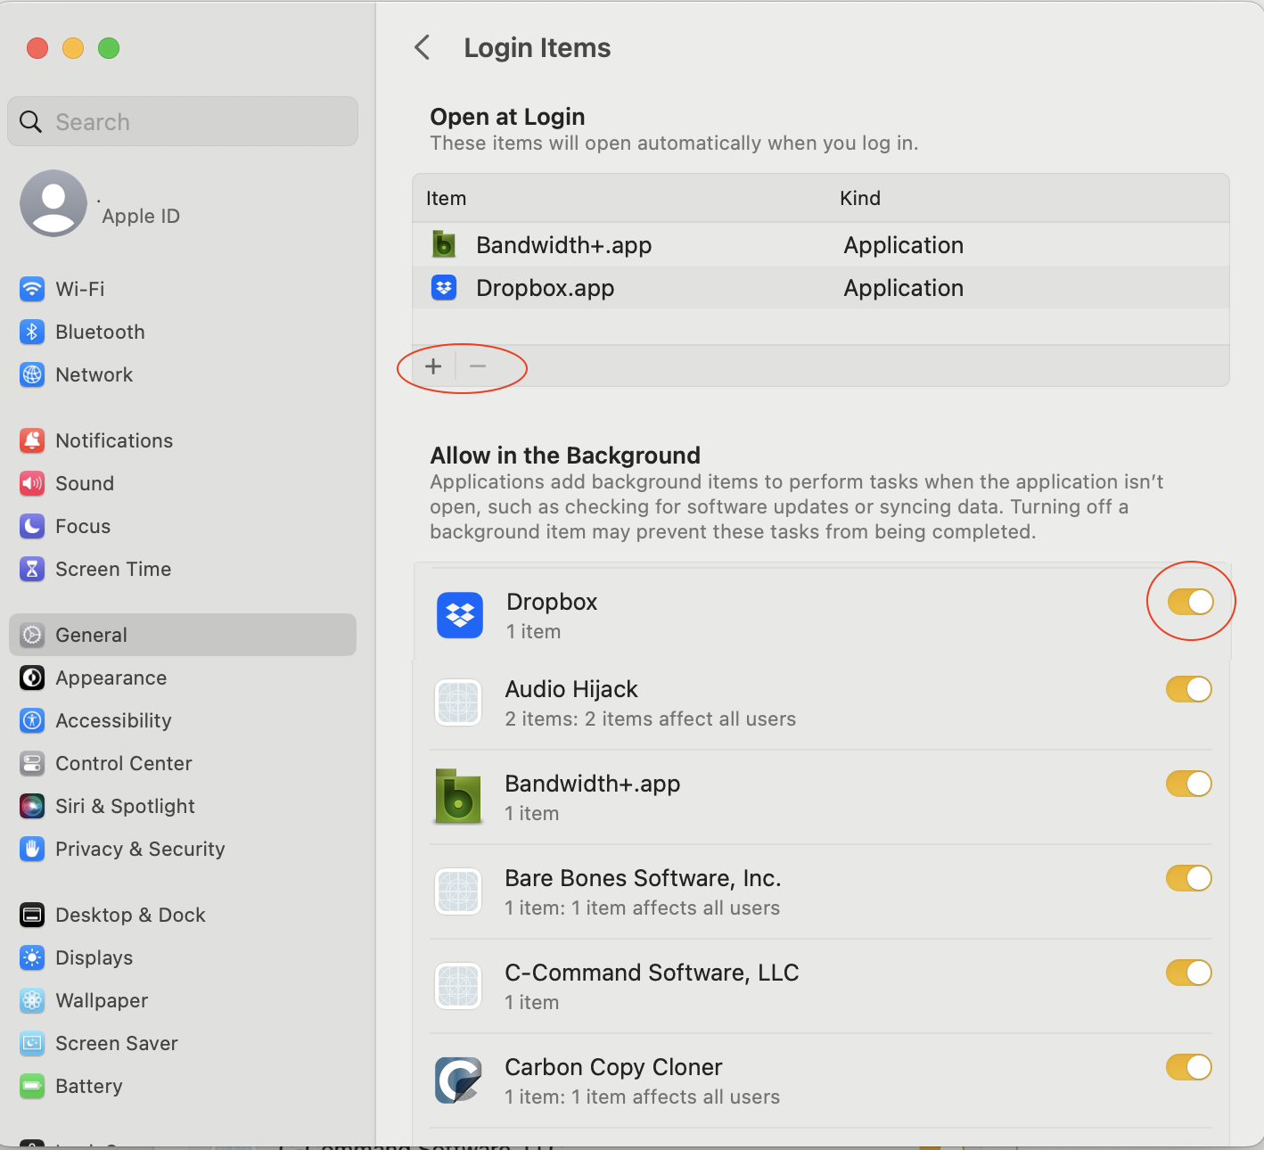Click the Control Center icon
Image resolution: width=1264 pixels, height=1150 pixels.
point(32,763)
